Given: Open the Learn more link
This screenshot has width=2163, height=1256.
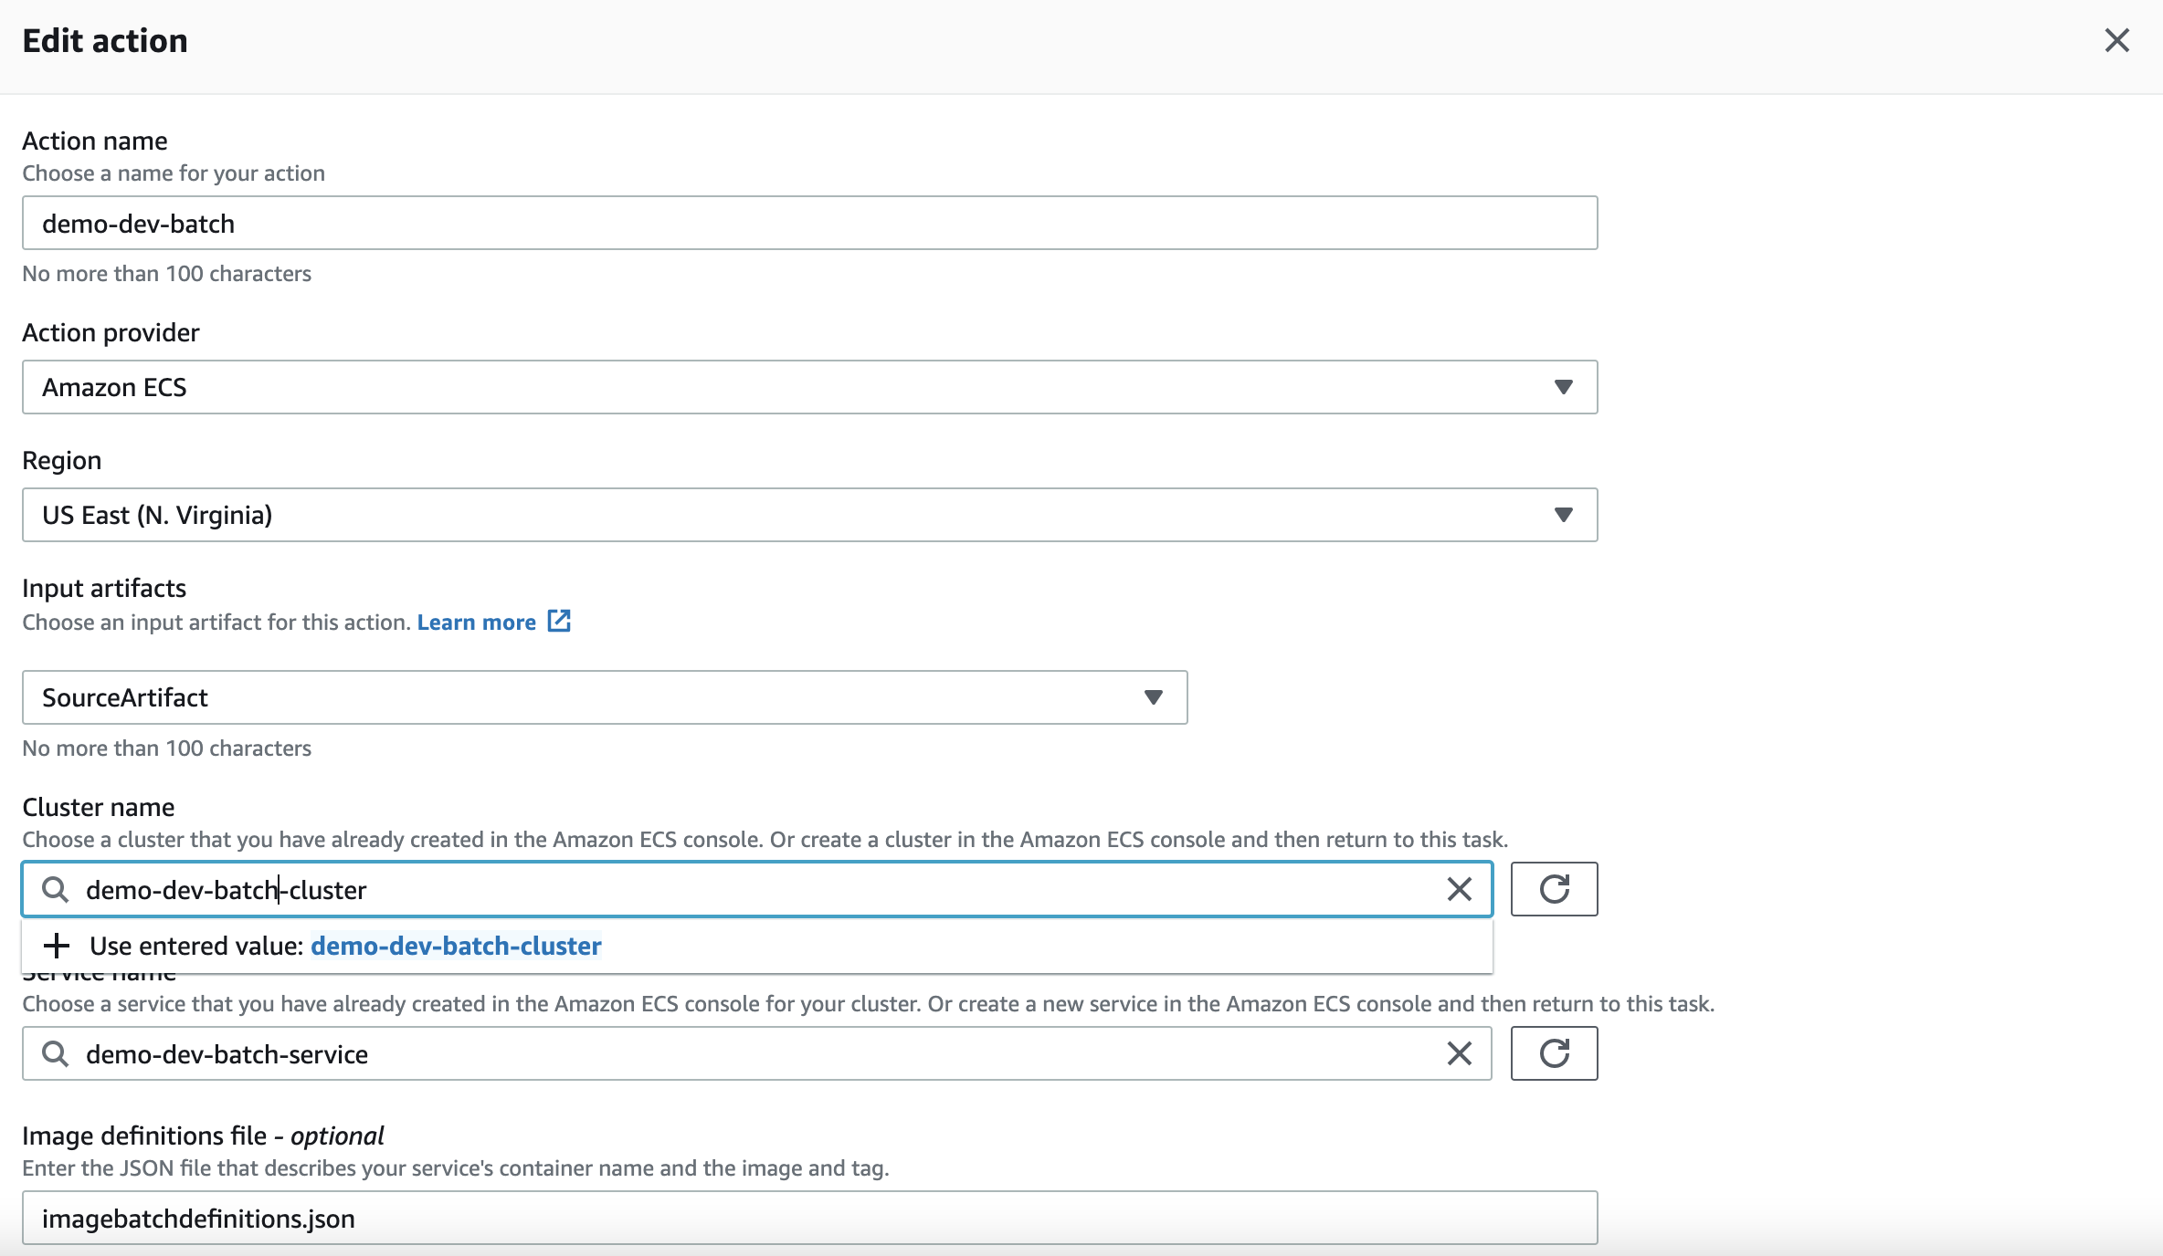Looking at the screenshot, I should coord(477,623).
